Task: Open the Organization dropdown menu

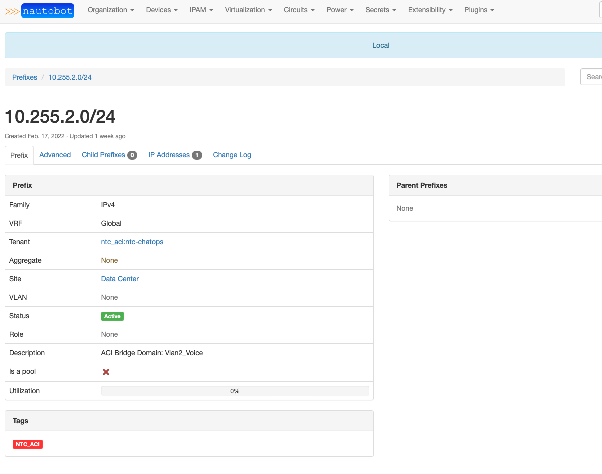Action: (x=111, y=10)
